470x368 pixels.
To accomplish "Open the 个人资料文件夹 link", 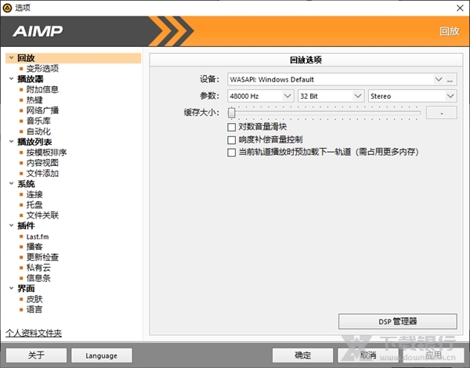I will coord(34,334).
